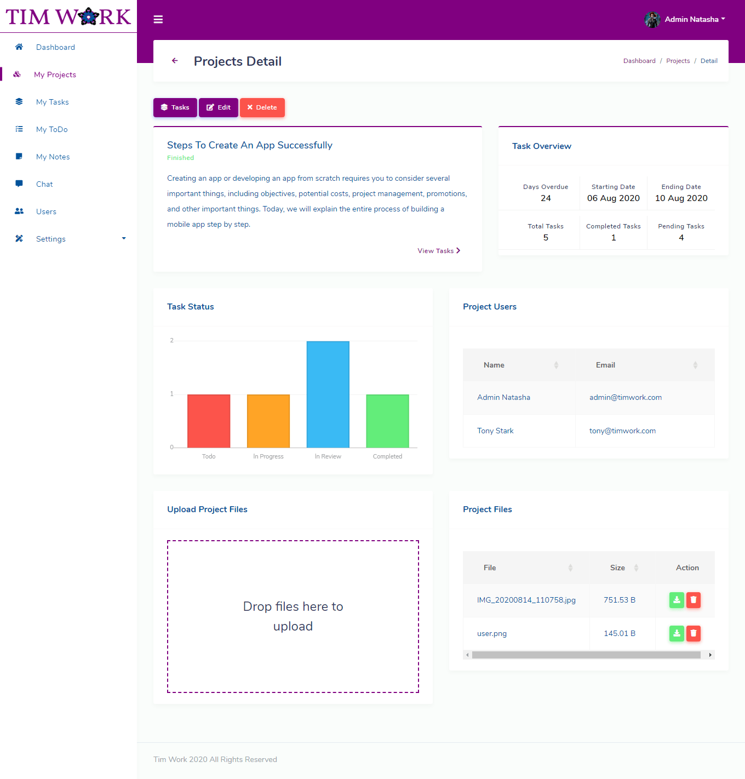Click the green Finished status label

(180, 158)
